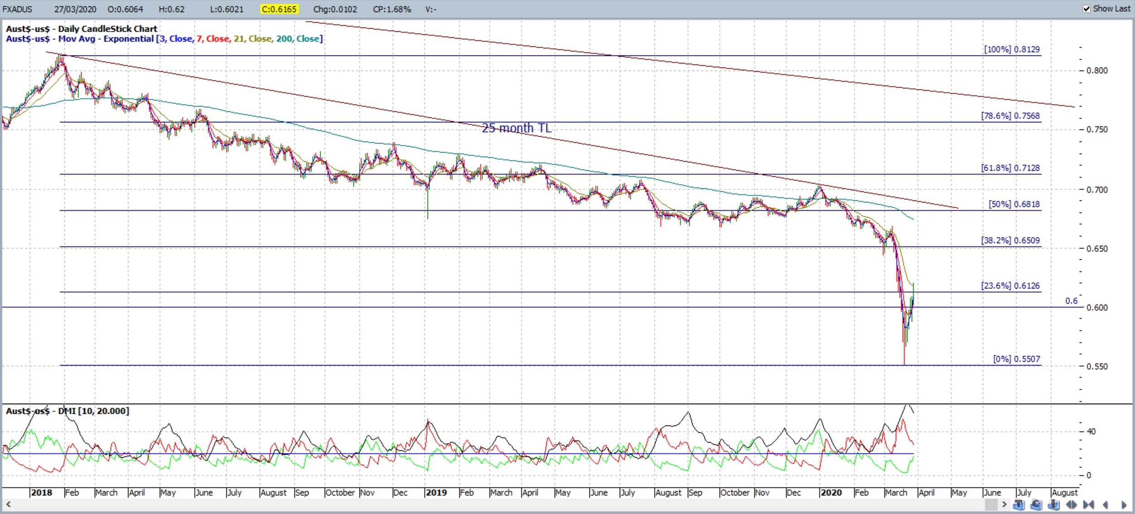1135x514 pixels.
Task: Click the open value O:0.6064
Action: point(125,9)
